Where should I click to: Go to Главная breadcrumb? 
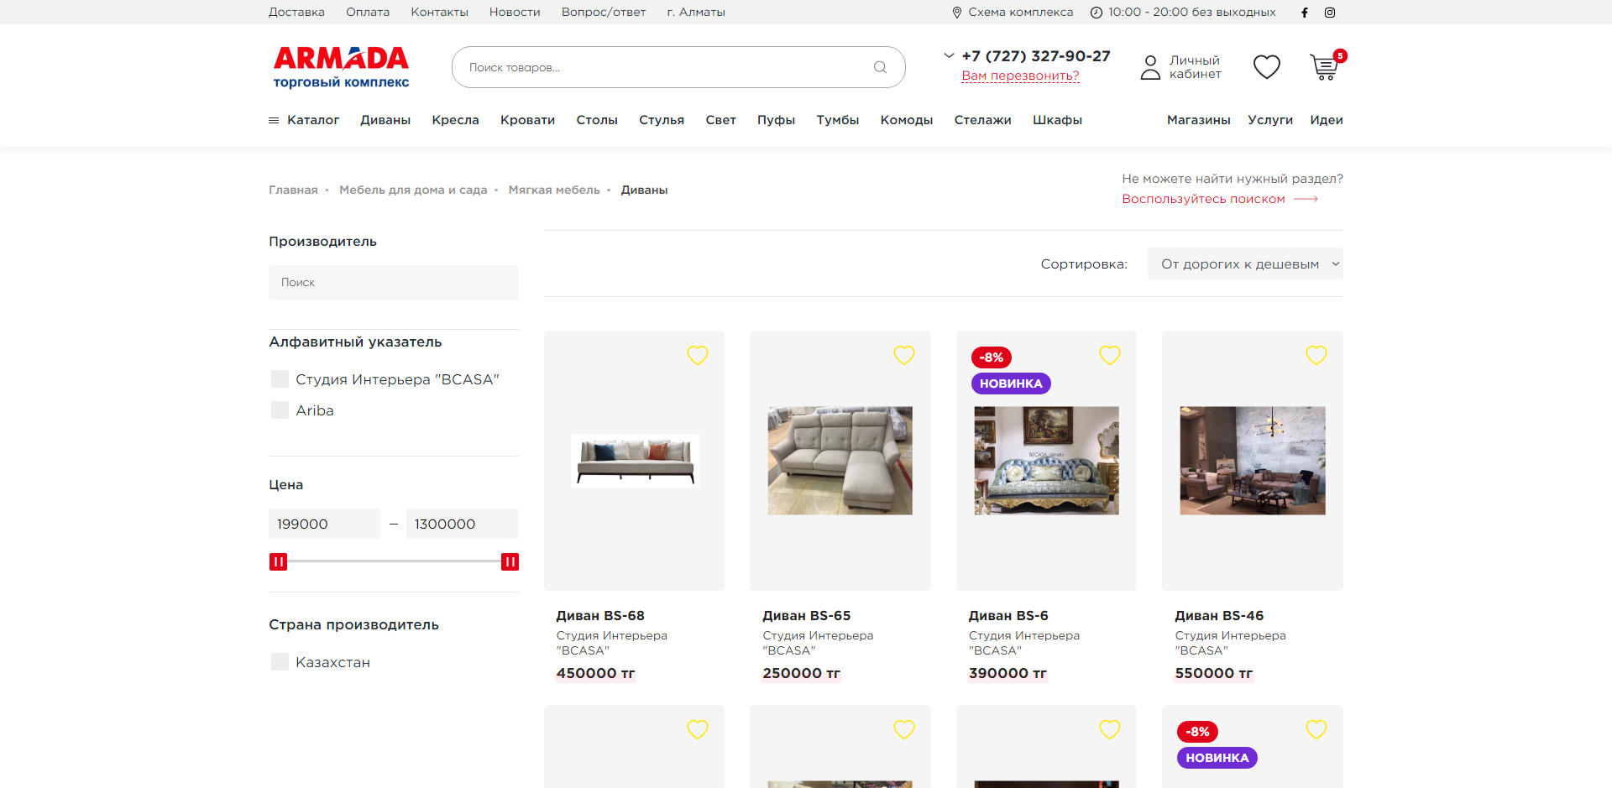pyautogui.click(x=293, y=190)
